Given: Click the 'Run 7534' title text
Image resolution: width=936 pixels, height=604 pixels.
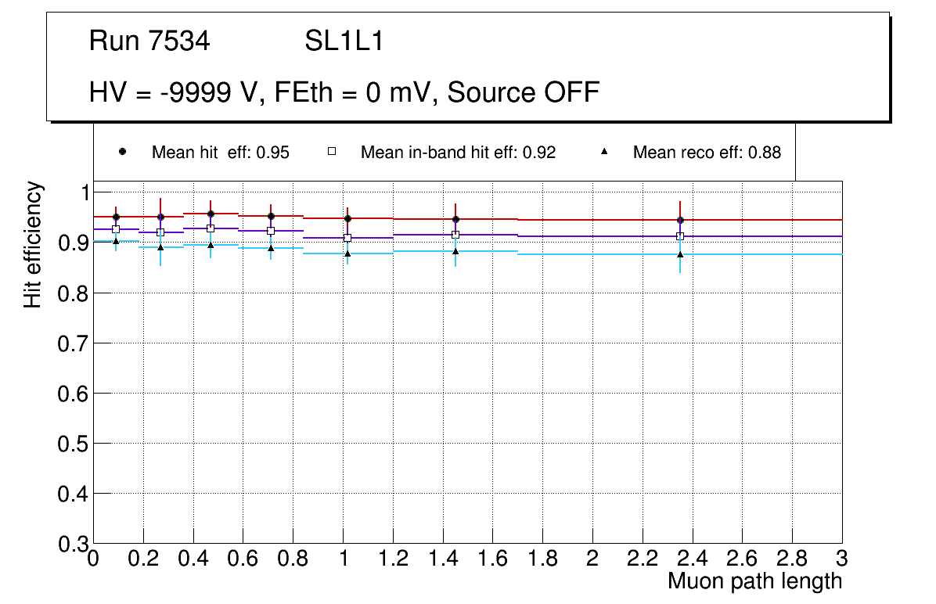Looking at the screenshot, I should point(149,41).
